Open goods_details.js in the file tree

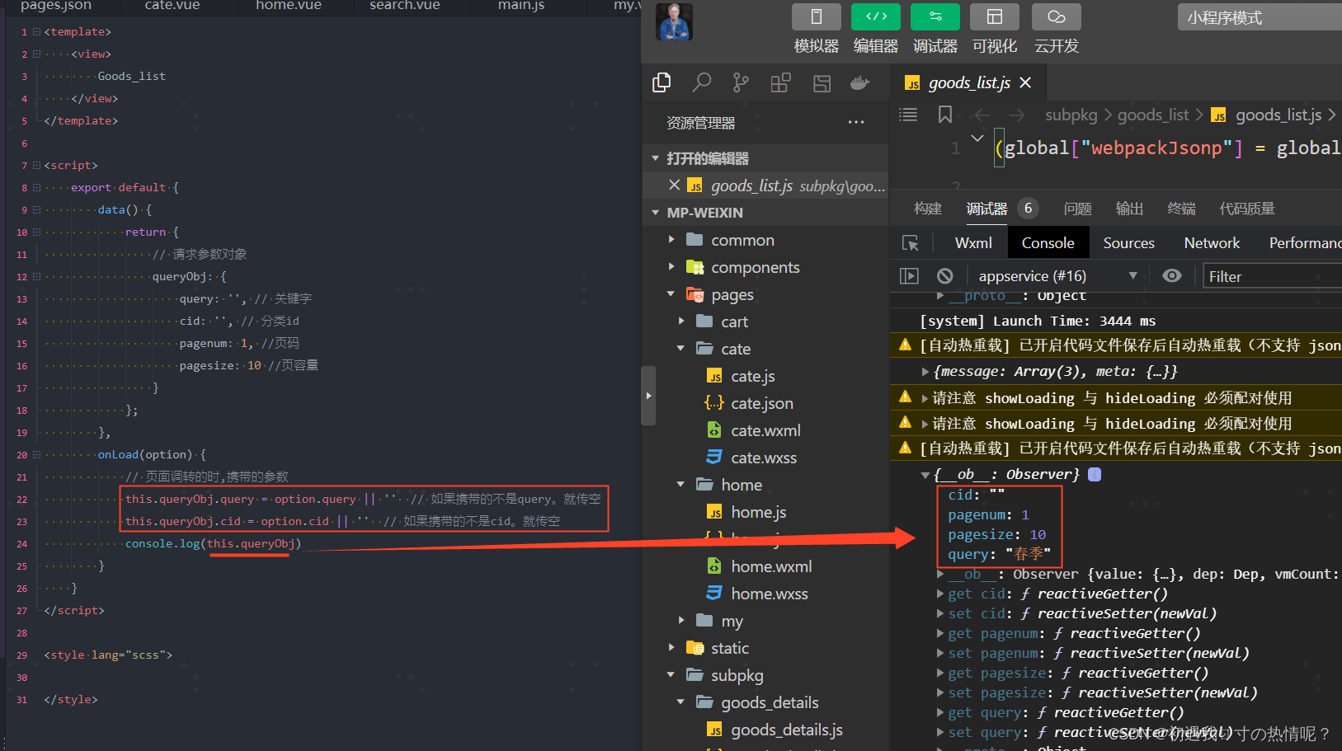(x=786, y=730)
